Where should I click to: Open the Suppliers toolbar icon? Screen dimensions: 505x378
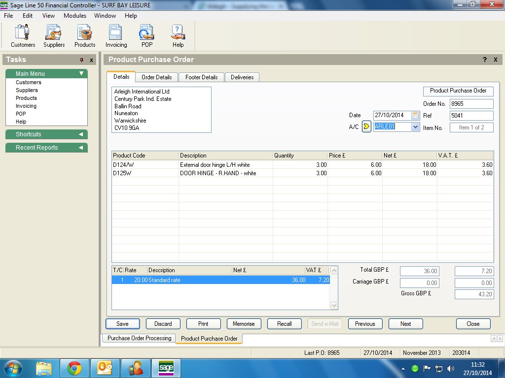54,36
